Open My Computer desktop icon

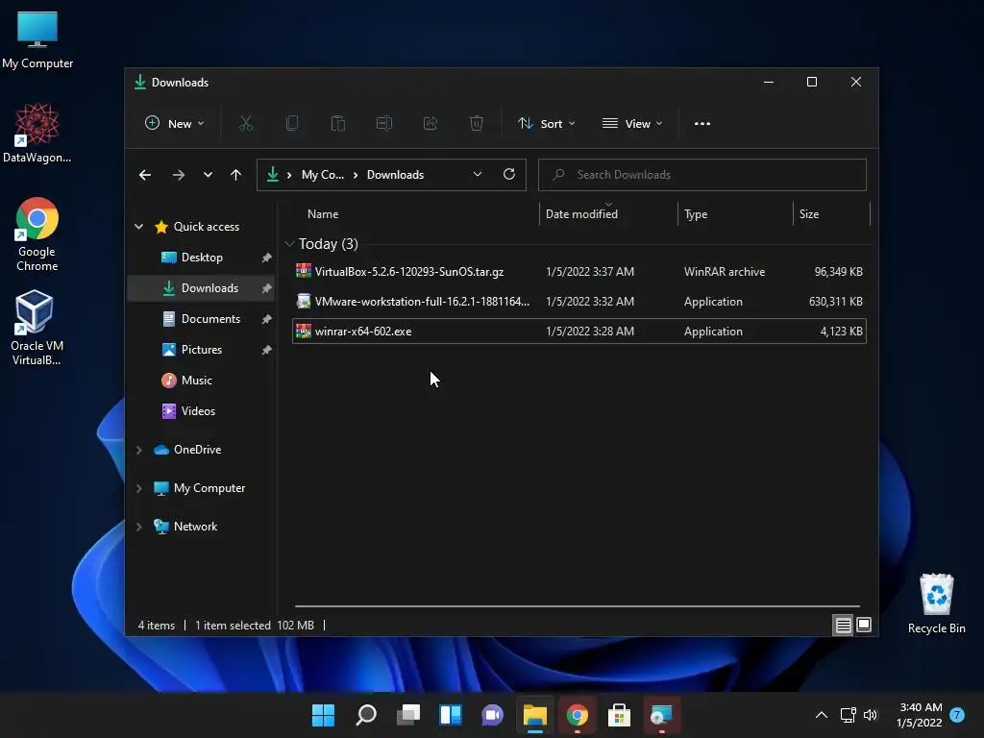(x=37, y=40)
